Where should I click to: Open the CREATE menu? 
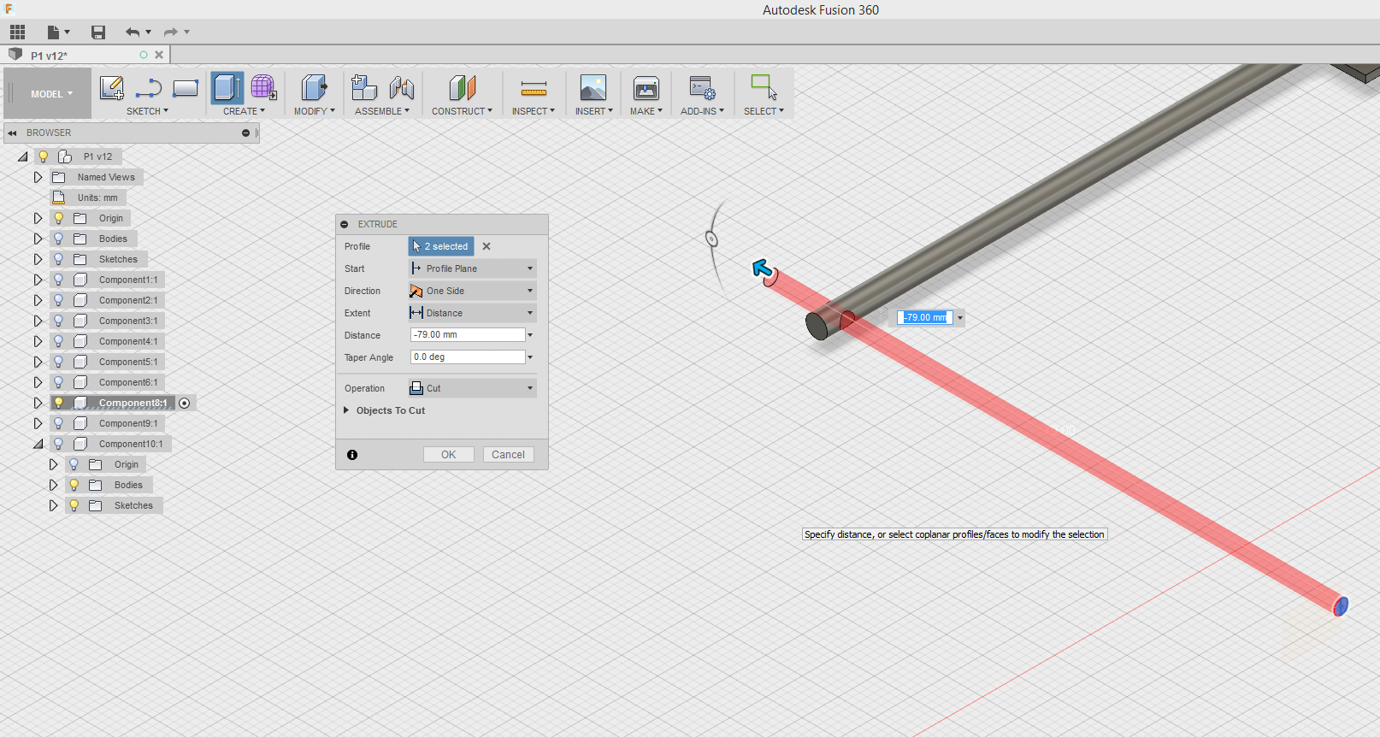tap(244, 111)
